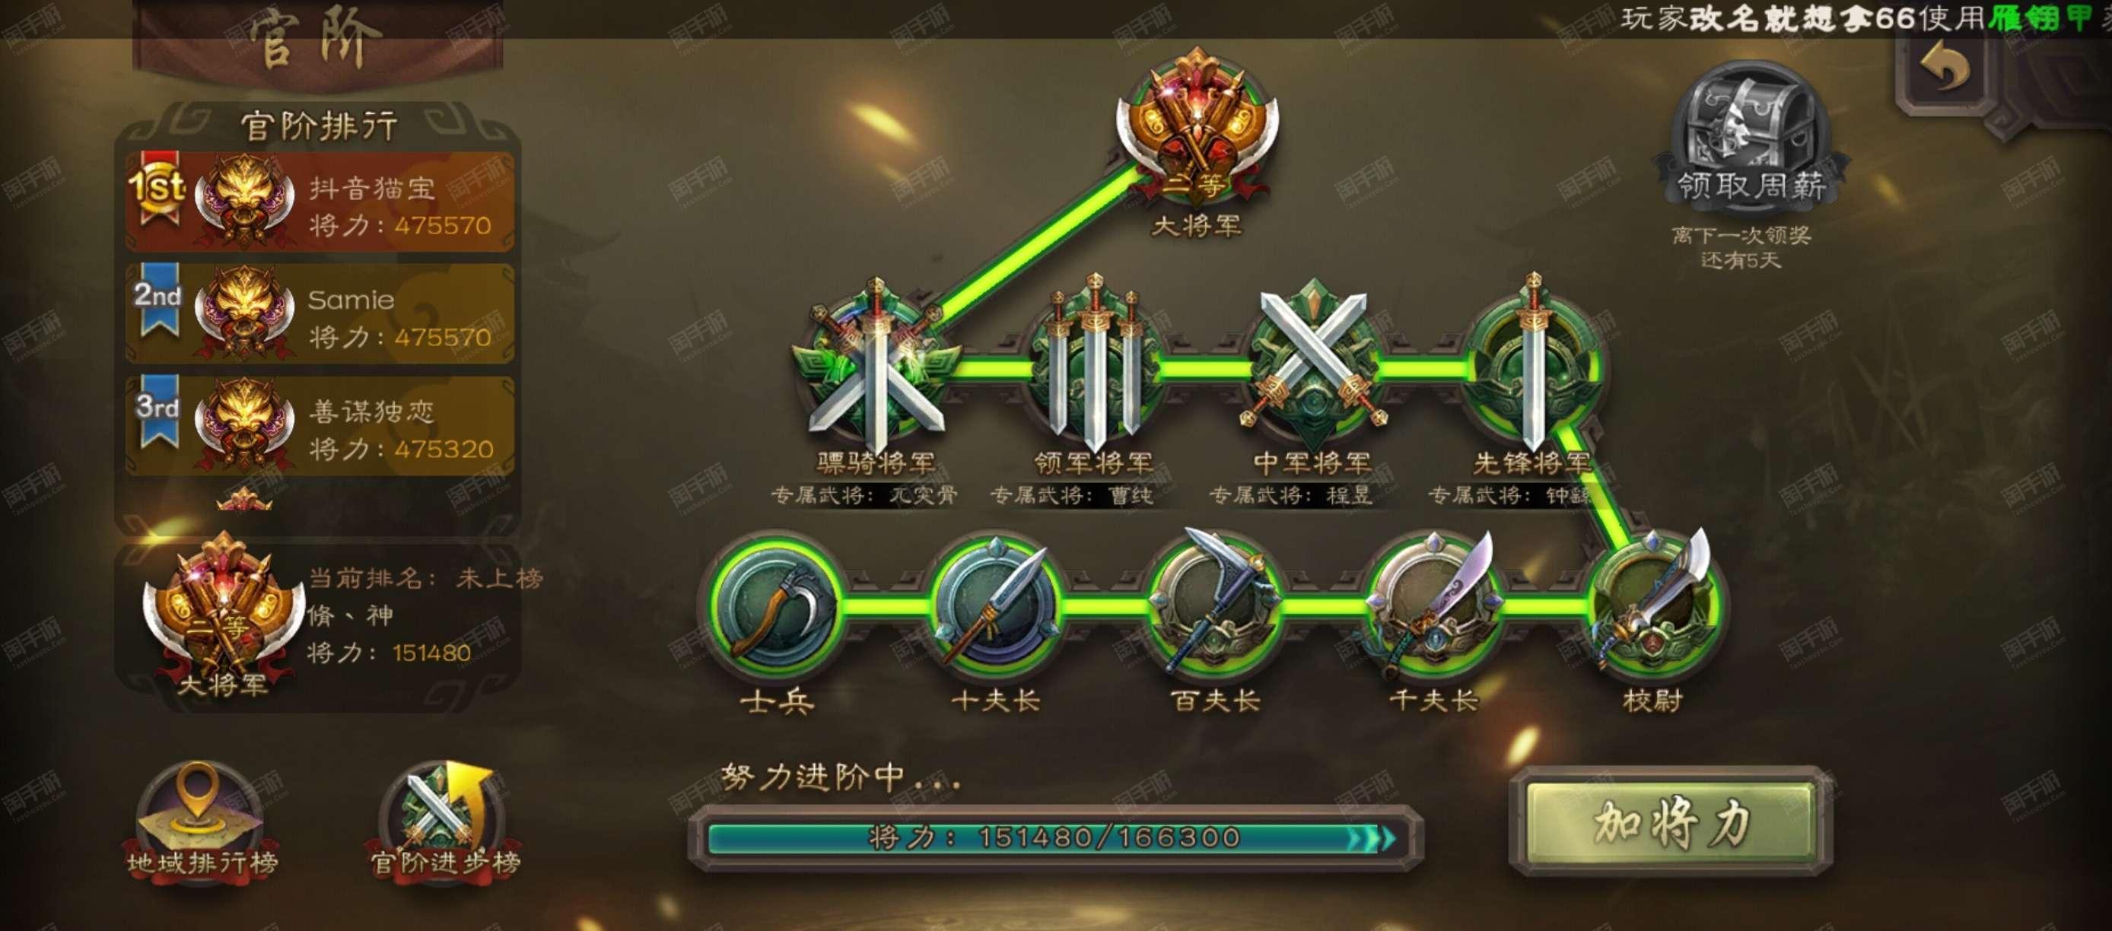The width and height of the screenshot is (2112, 931).
Task: Open the 领取周薪 treasure chest
Action: point(1751,138)
